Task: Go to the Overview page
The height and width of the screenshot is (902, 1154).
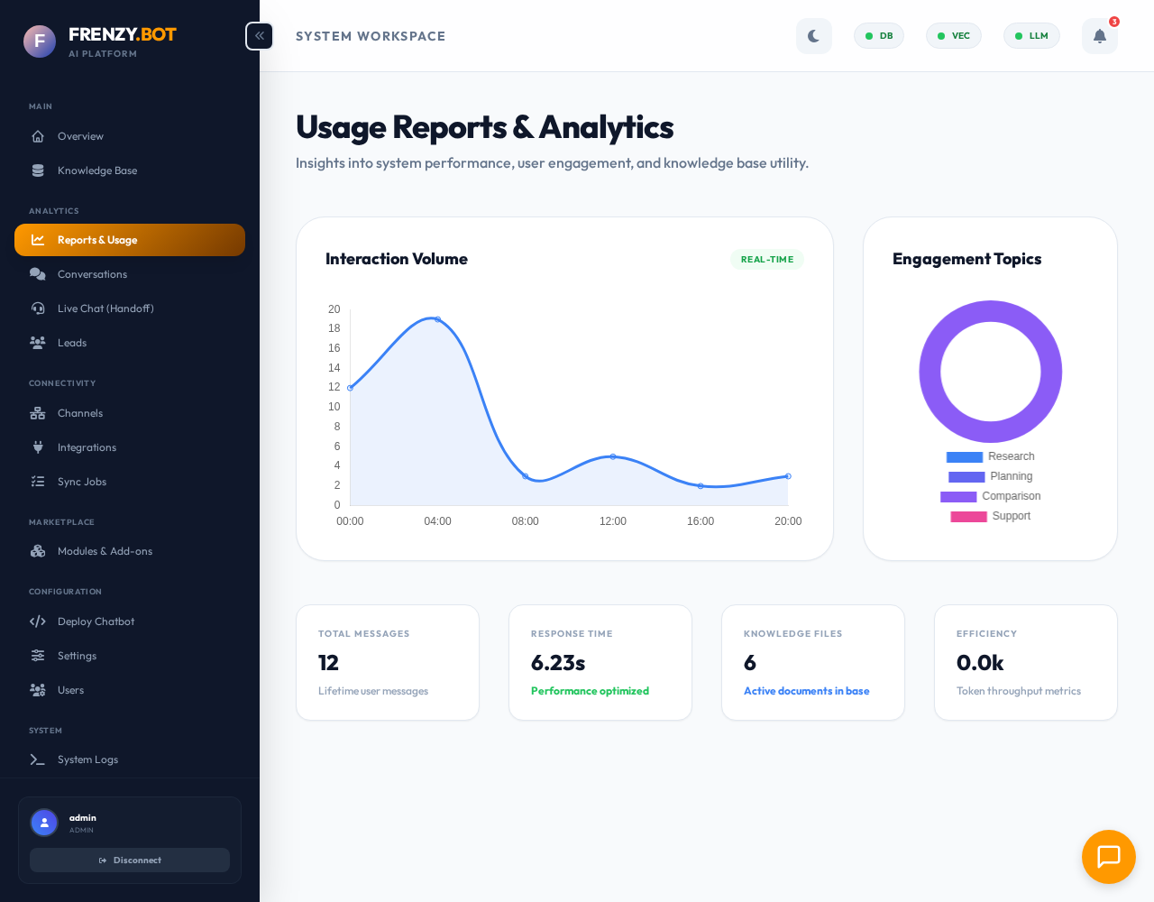Action: [78, 136]
